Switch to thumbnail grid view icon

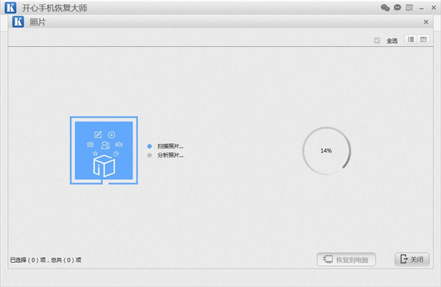[x=423, y=40]
